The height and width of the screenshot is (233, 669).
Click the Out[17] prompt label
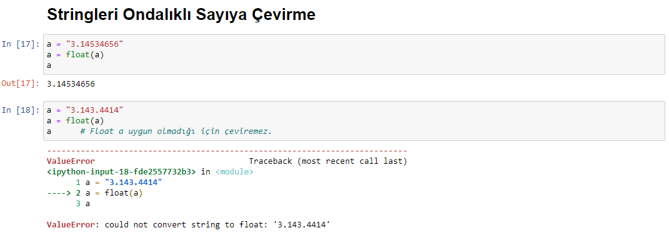(21, 83)
